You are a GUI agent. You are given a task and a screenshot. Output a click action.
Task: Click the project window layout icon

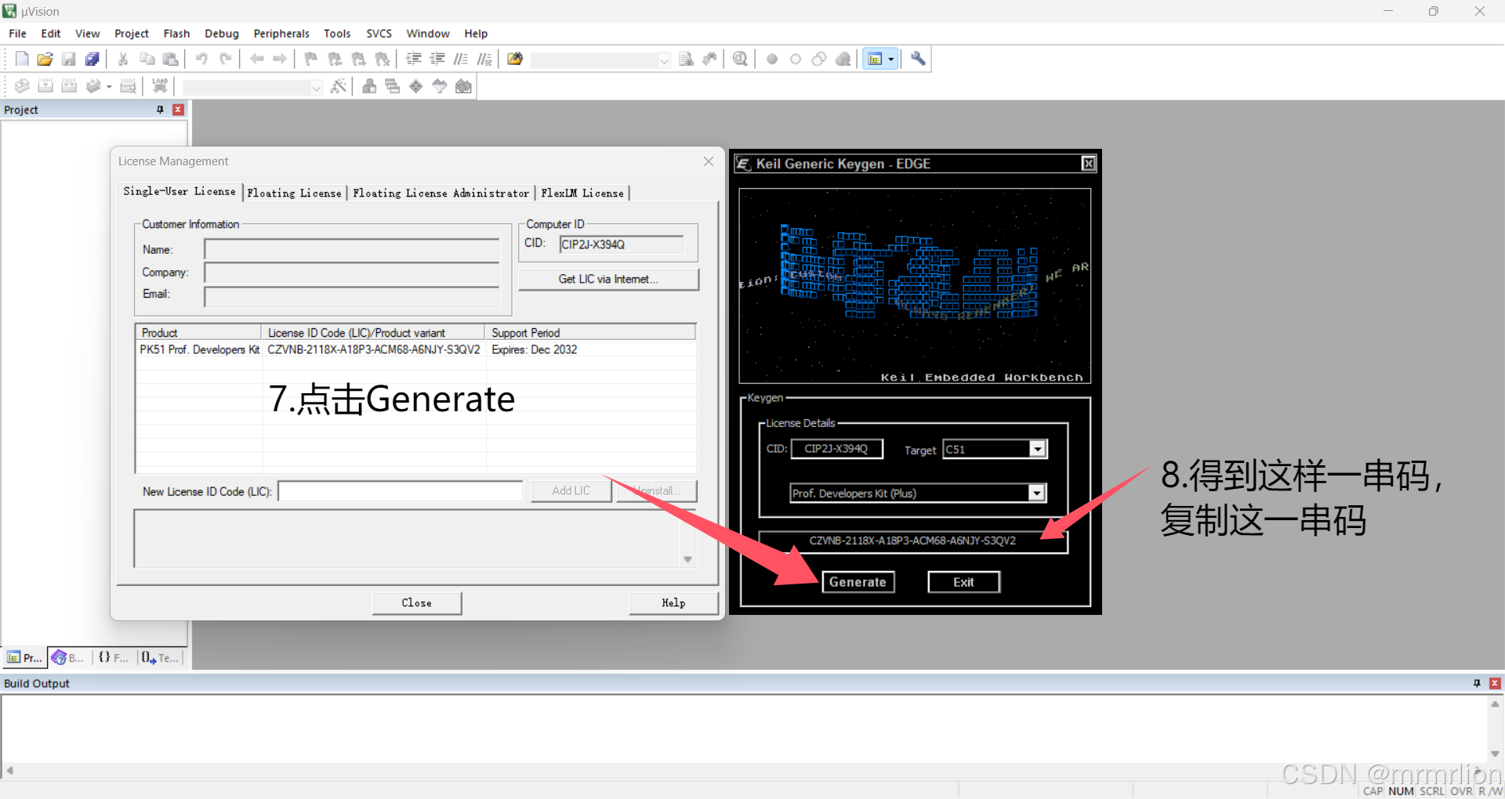coord(876,59)
